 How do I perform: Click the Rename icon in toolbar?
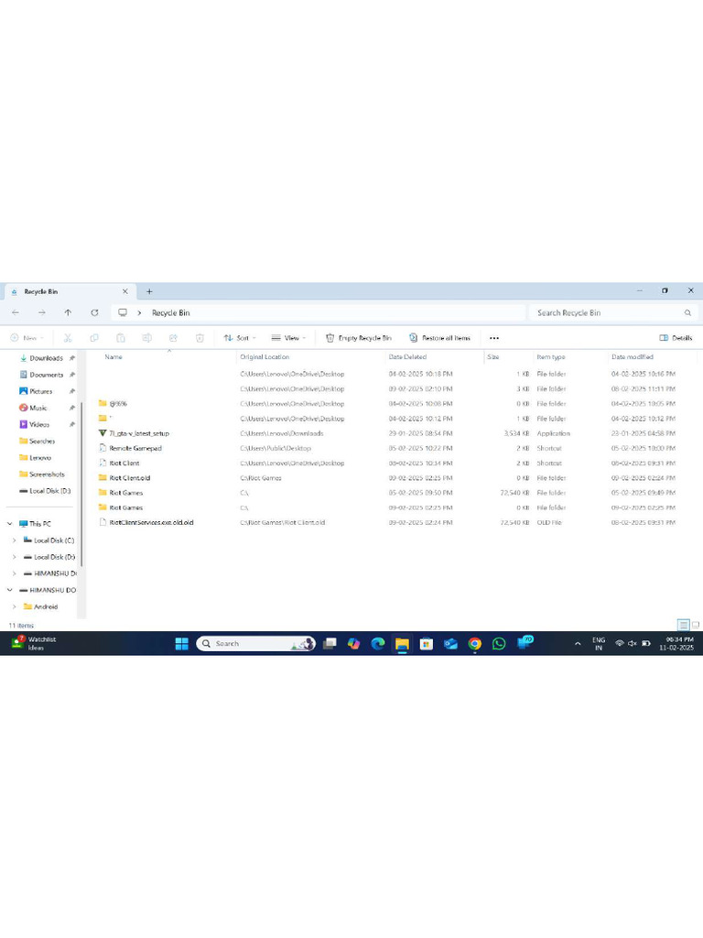pyautogui.click(x=146, y=338)
